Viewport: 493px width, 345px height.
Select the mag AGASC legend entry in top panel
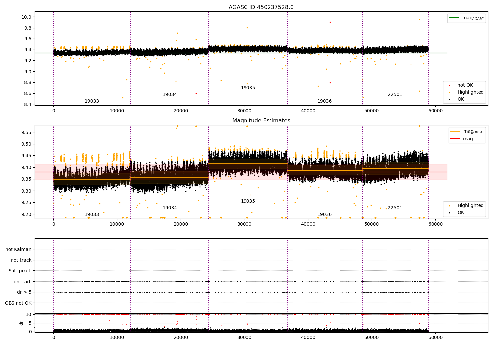point(466,18)
